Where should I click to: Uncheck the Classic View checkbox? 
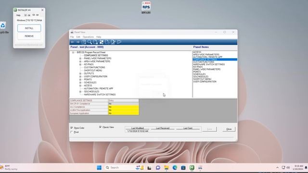(x=100, y=127)
